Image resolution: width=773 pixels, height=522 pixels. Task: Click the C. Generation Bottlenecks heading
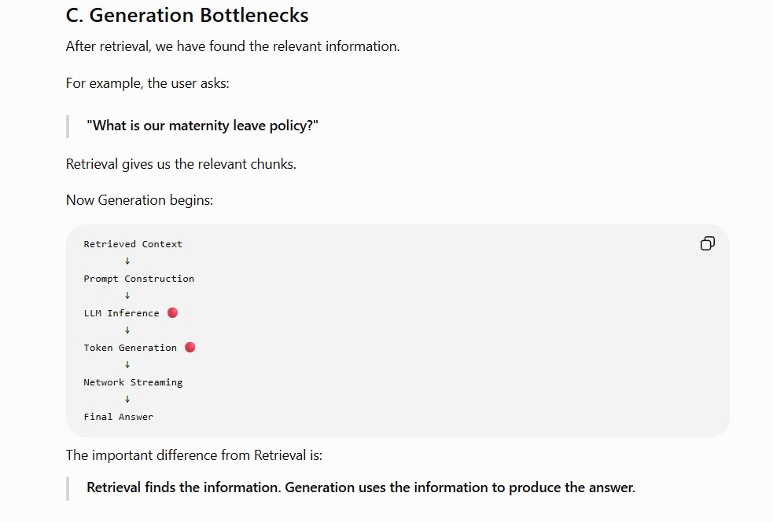187,15
